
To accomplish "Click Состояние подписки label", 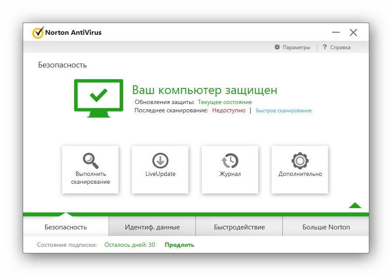I will click(x=67, y=245).
